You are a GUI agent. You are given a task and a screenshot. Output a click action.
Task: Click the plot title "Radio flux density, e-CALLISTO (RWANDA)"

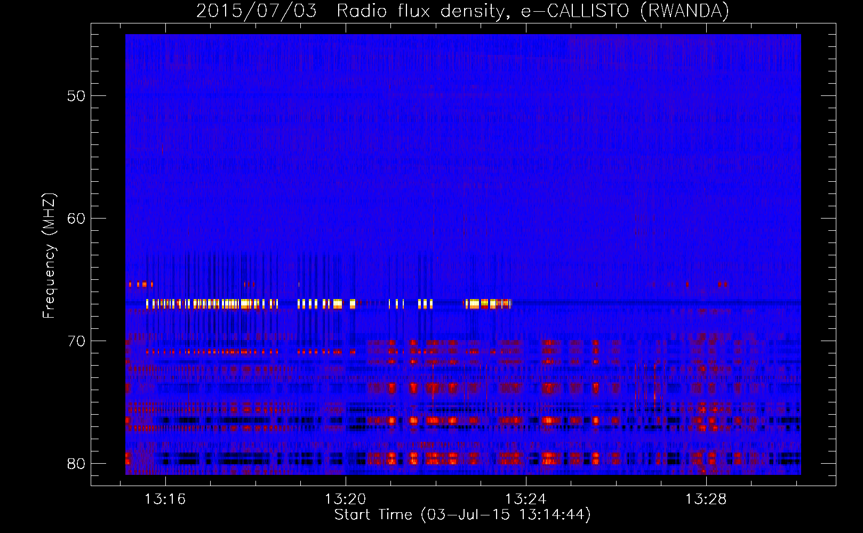click(x=533, y=11)
